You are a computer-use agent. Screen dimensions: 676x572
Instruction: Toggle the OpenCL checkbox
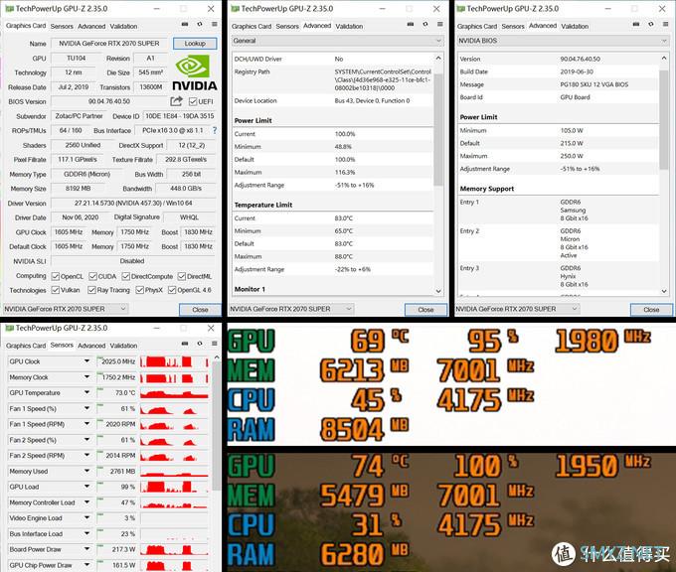[x=56, y=276]
